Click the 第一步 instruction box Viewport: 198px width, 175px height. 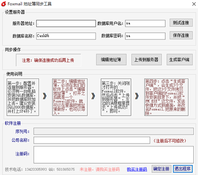(x=23, y=97)
